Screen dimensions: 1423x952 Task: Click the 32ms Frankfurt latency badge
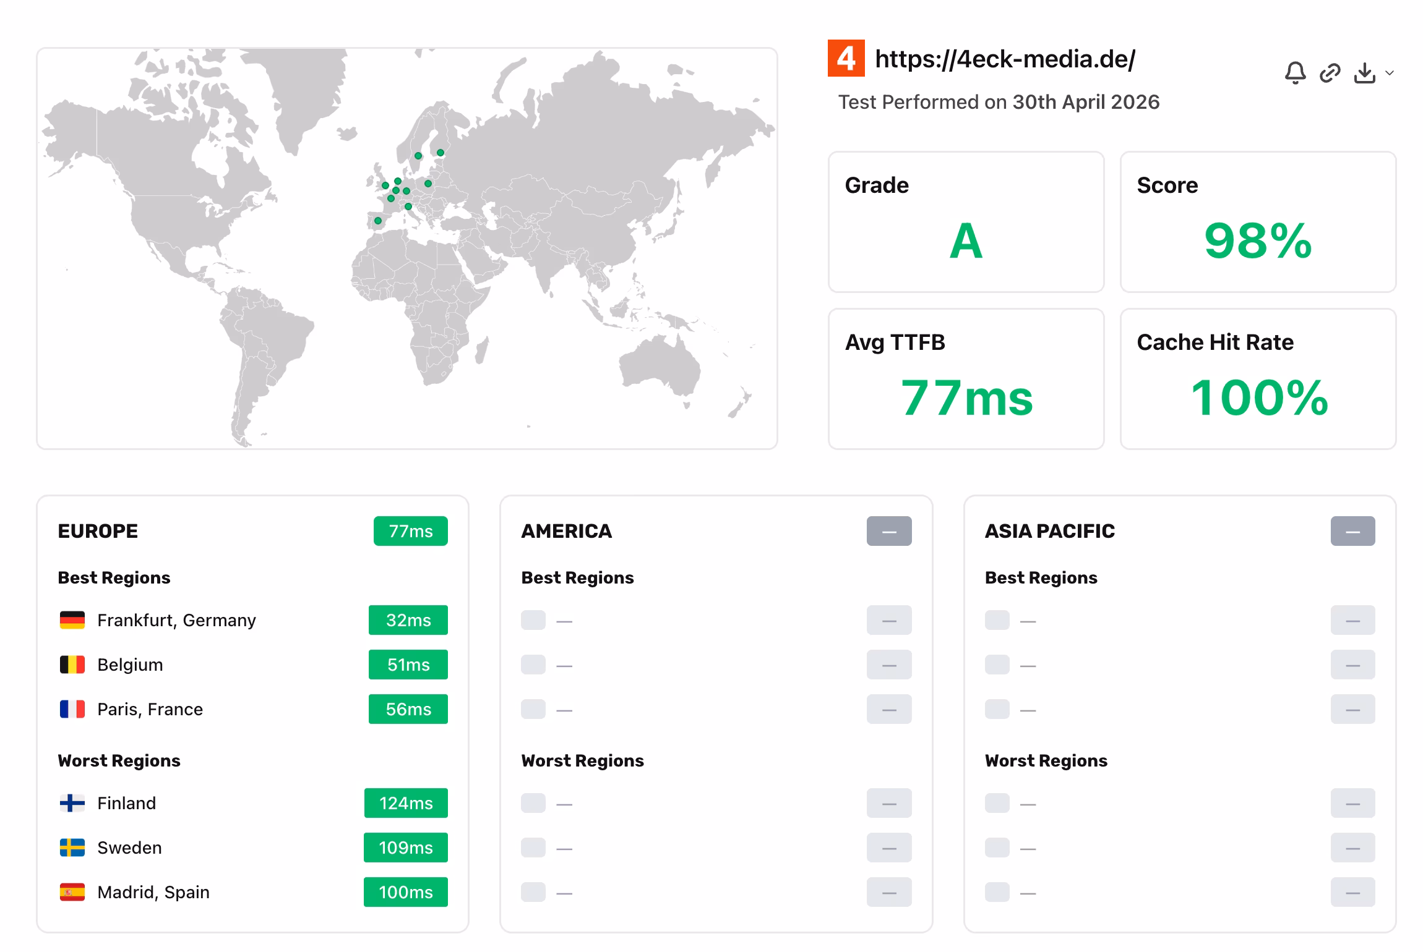pos(408,620)
